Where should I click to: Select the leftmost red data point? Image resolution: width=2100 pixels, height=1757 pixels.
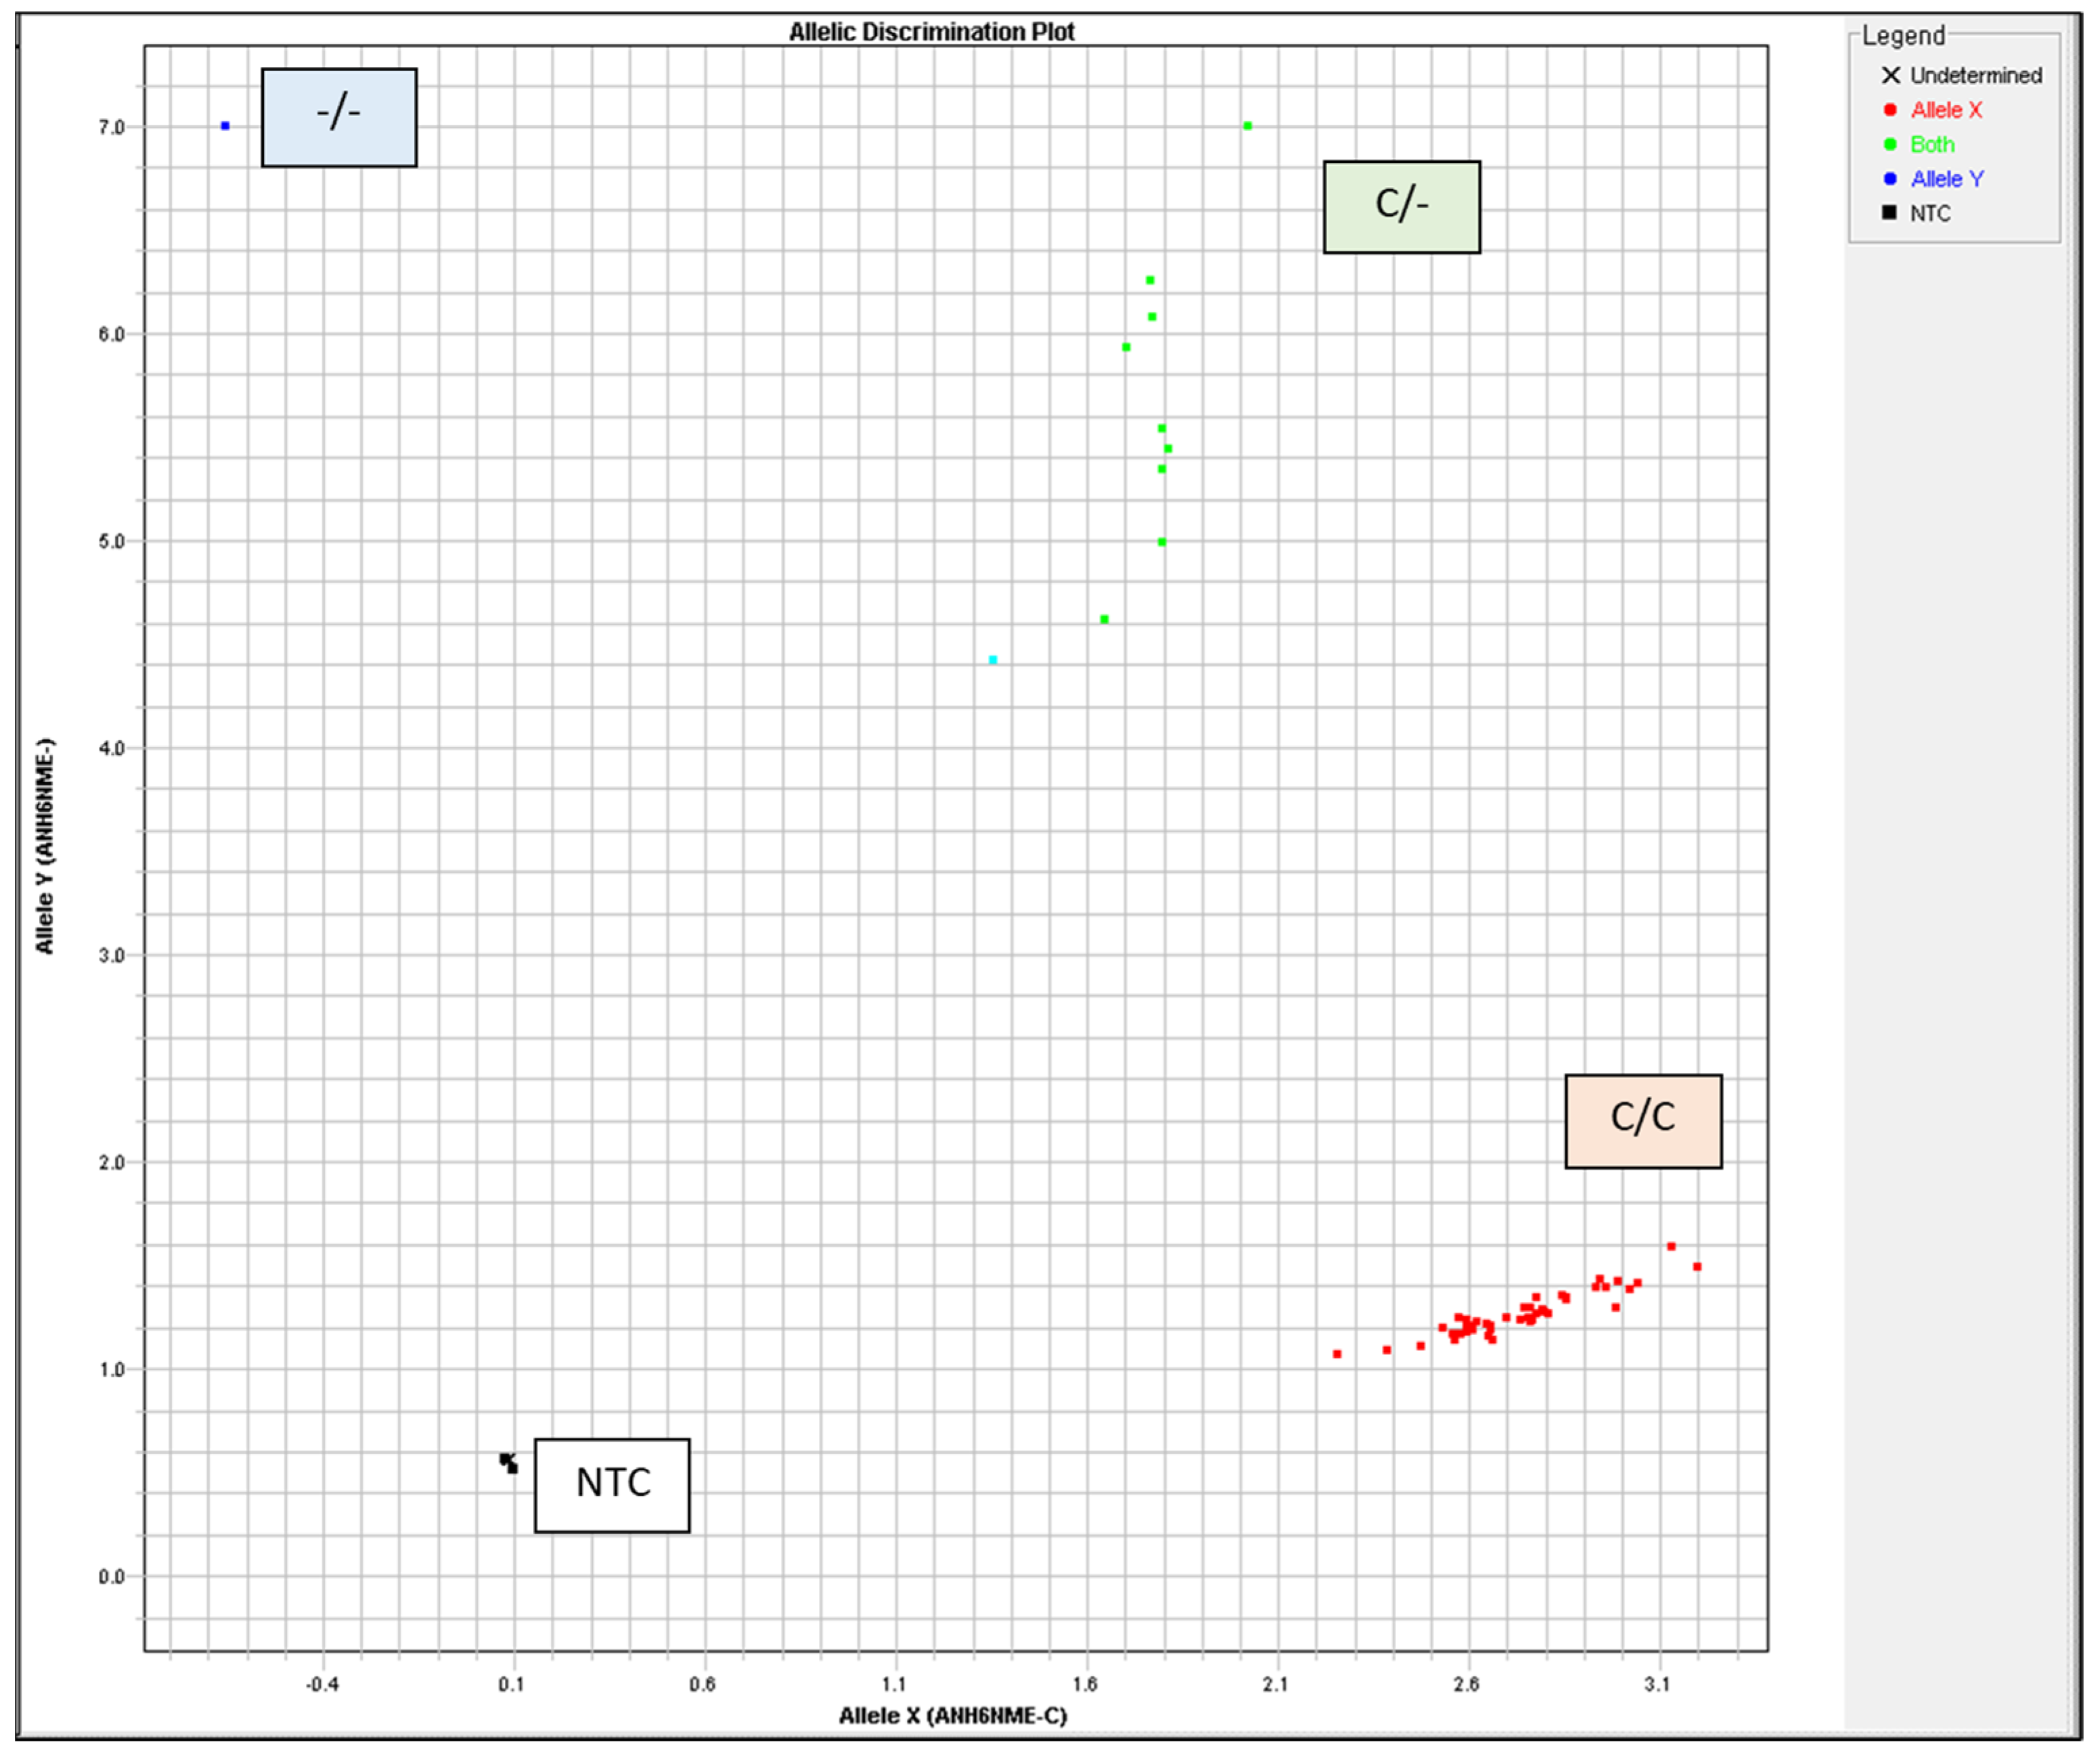[x=1337, y=1354]
